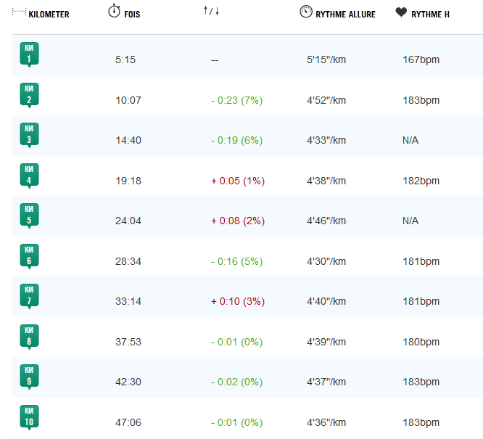The image size is (483, 439).
Task: Click the 182bpm heart rate value
Action: tap(421, 181)
